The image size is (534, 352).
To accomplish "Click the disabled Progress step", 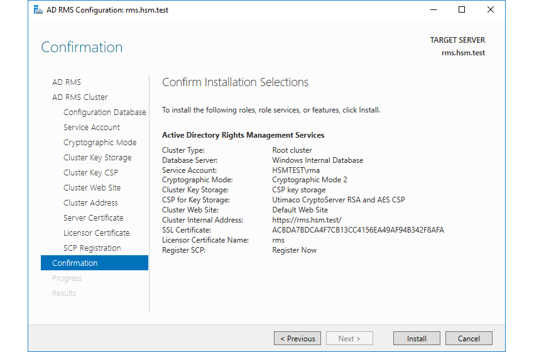I will (x=67, y=278).
